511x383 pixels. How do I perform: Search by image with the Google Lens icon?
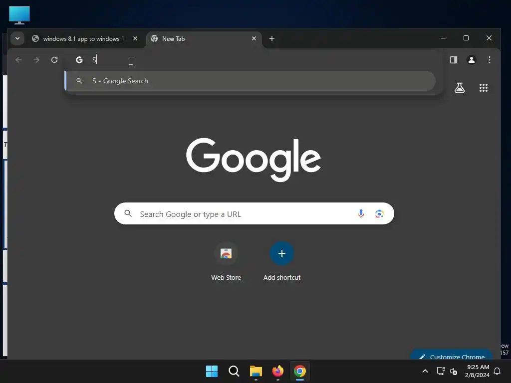point(379,213)
